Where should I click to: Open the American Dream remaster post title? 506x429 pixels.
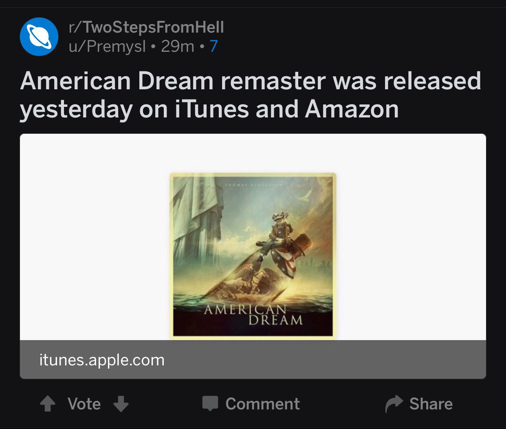(251, 95)
